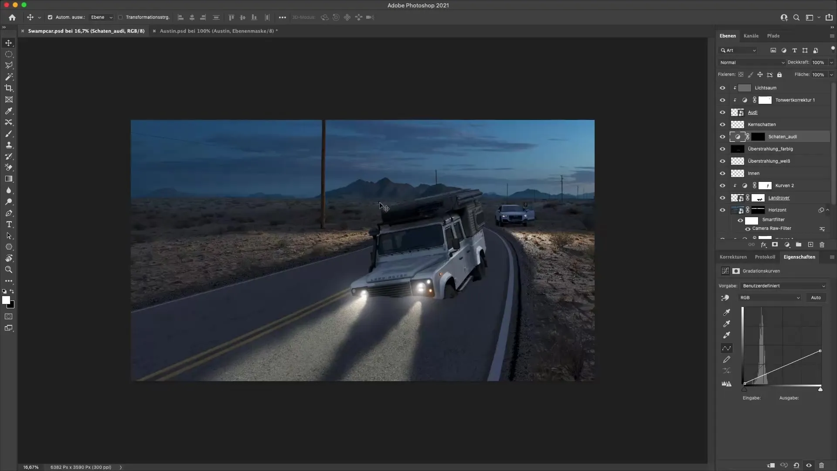Click the Add layer mask icon

point(775,245)
